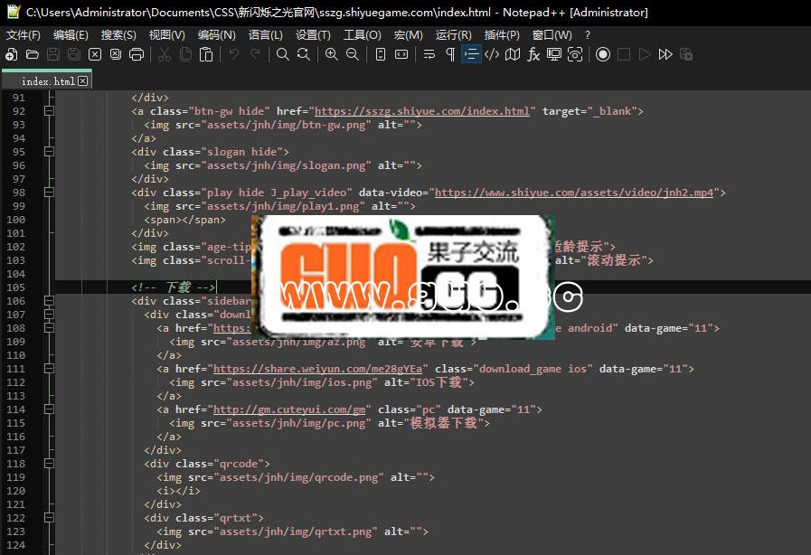The height and width of the screenshot is (555, 811).
Task: Click the Undo arrow icon
Action: pos(234,54)
